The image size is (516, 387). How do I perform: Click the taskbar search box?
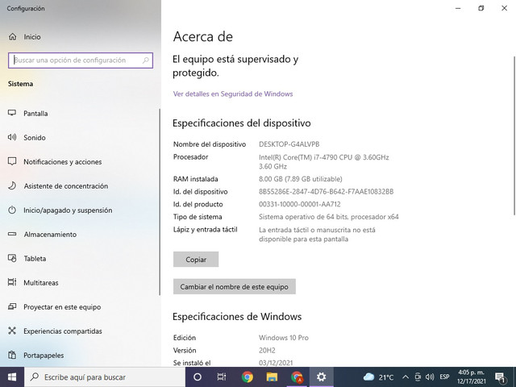pyautogui.click(x=105, y=377)
